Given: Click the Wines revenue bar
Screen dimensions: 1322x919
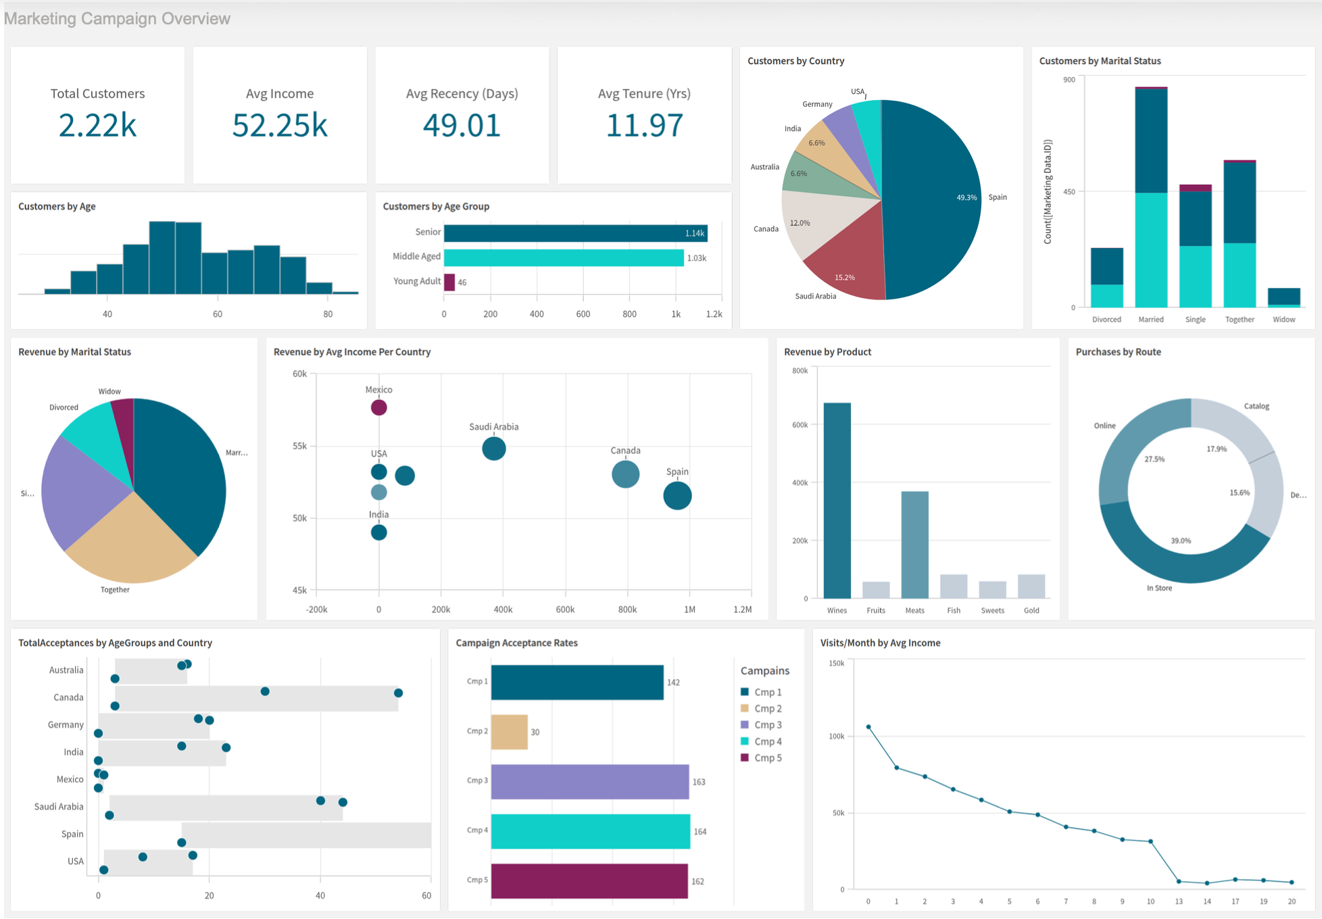Looking at the screenshot, I should click(x=837, y=500).
